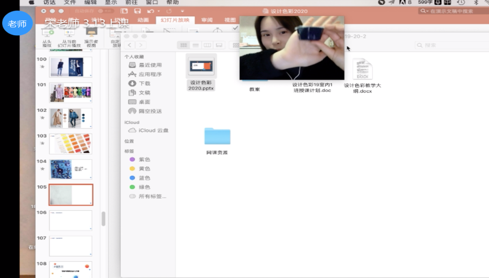Open the 动画 ribbon tab
489x278 pixels.
pos(143,20)
